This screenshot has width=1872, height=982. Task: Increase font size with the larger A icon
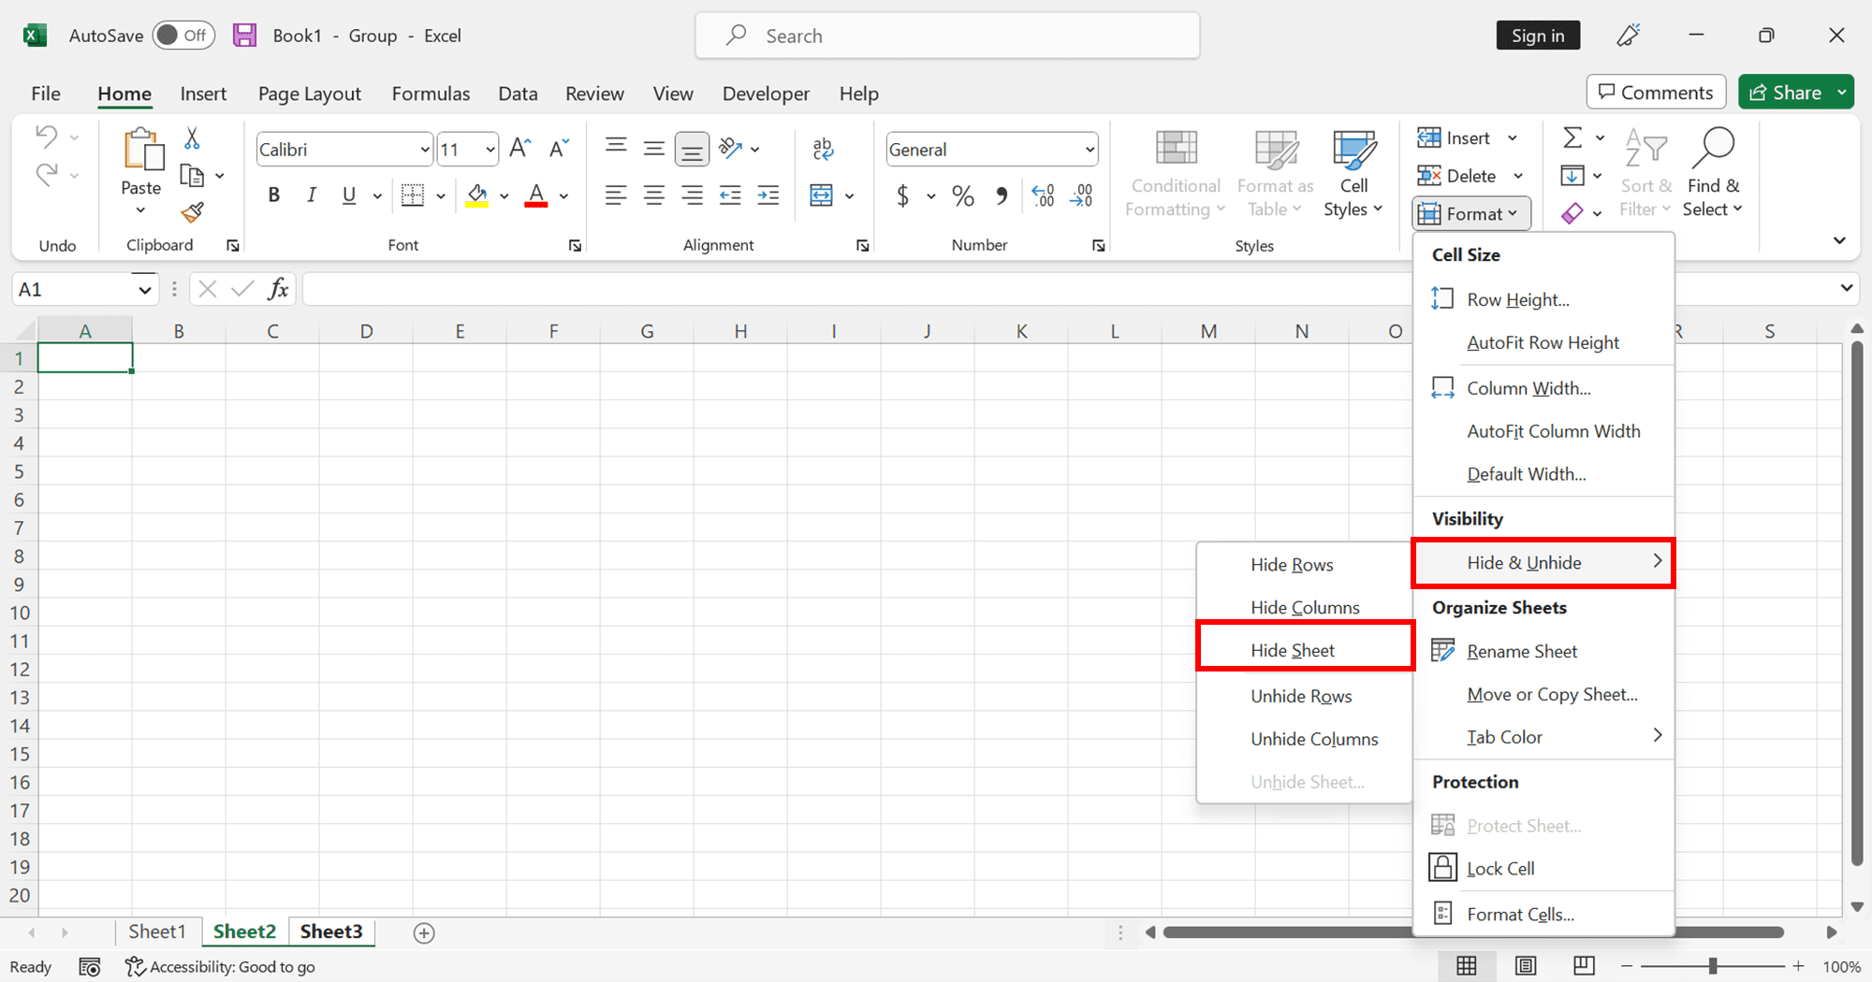520,148
